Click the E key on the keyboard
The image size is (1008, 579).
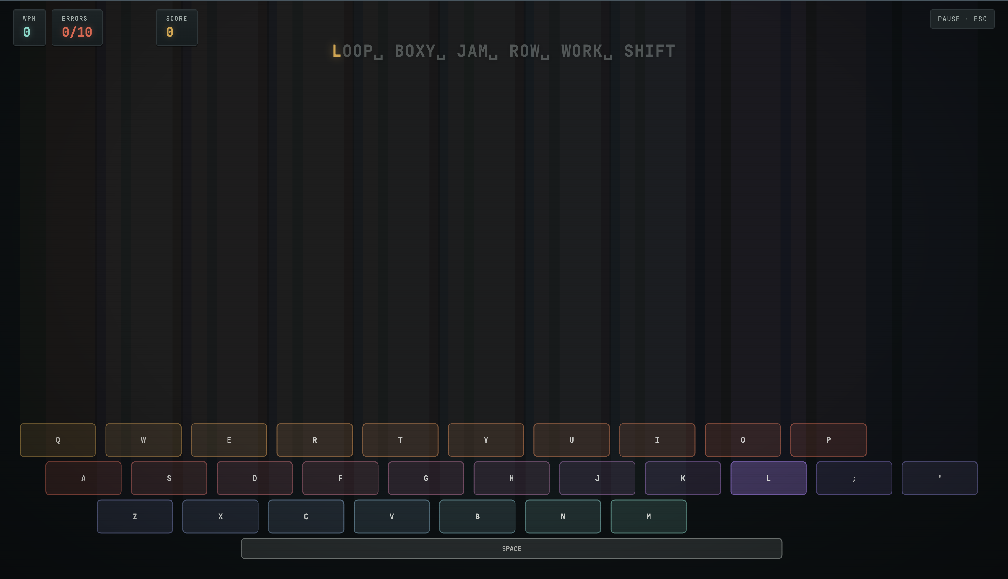pos(229,440)
